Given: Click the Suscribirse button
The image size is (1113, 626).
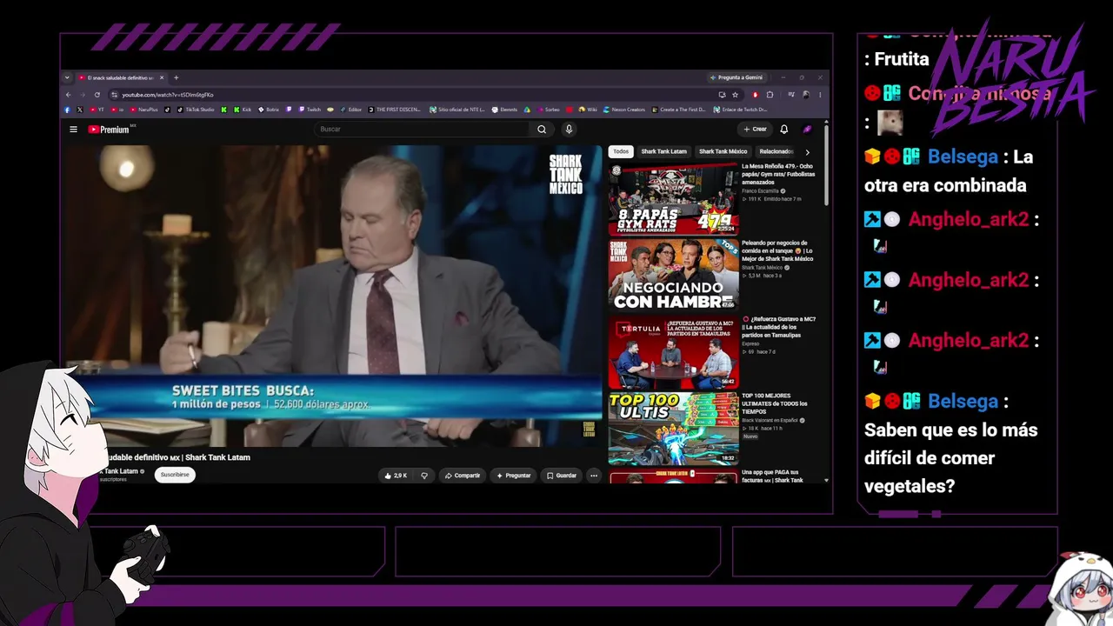Looking at the screenshot, I should coord(175,475).
